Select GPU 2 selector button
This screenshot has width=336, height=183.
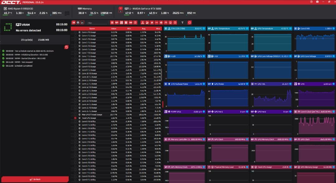click(x=120, y=11)
